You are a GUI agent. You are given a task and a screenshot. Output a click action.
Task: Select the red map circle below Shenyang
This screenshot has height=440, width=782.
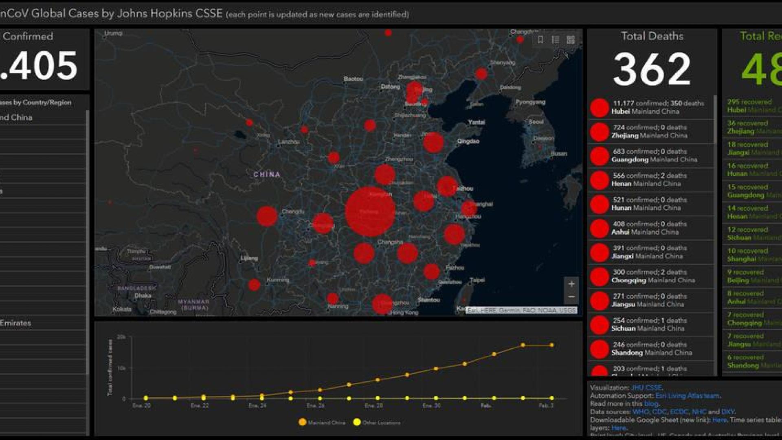click(481, 74)
